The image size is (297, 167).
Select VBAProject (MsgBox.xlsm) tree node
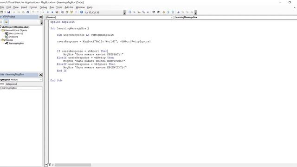click(15, 27)
